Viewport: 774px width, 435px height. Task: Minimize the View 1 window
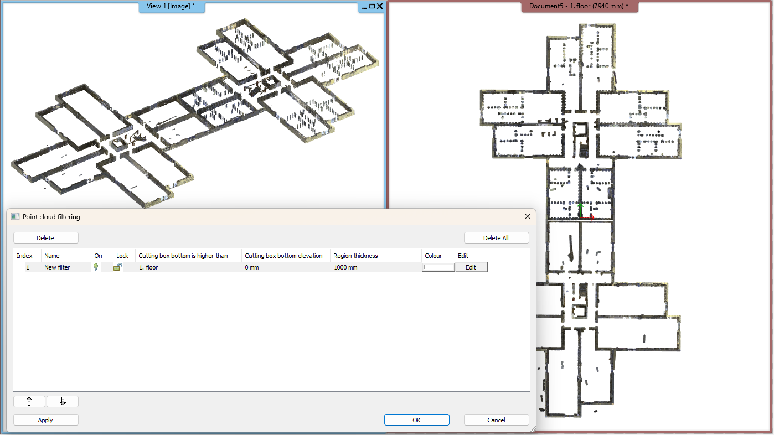coord(364,7)
